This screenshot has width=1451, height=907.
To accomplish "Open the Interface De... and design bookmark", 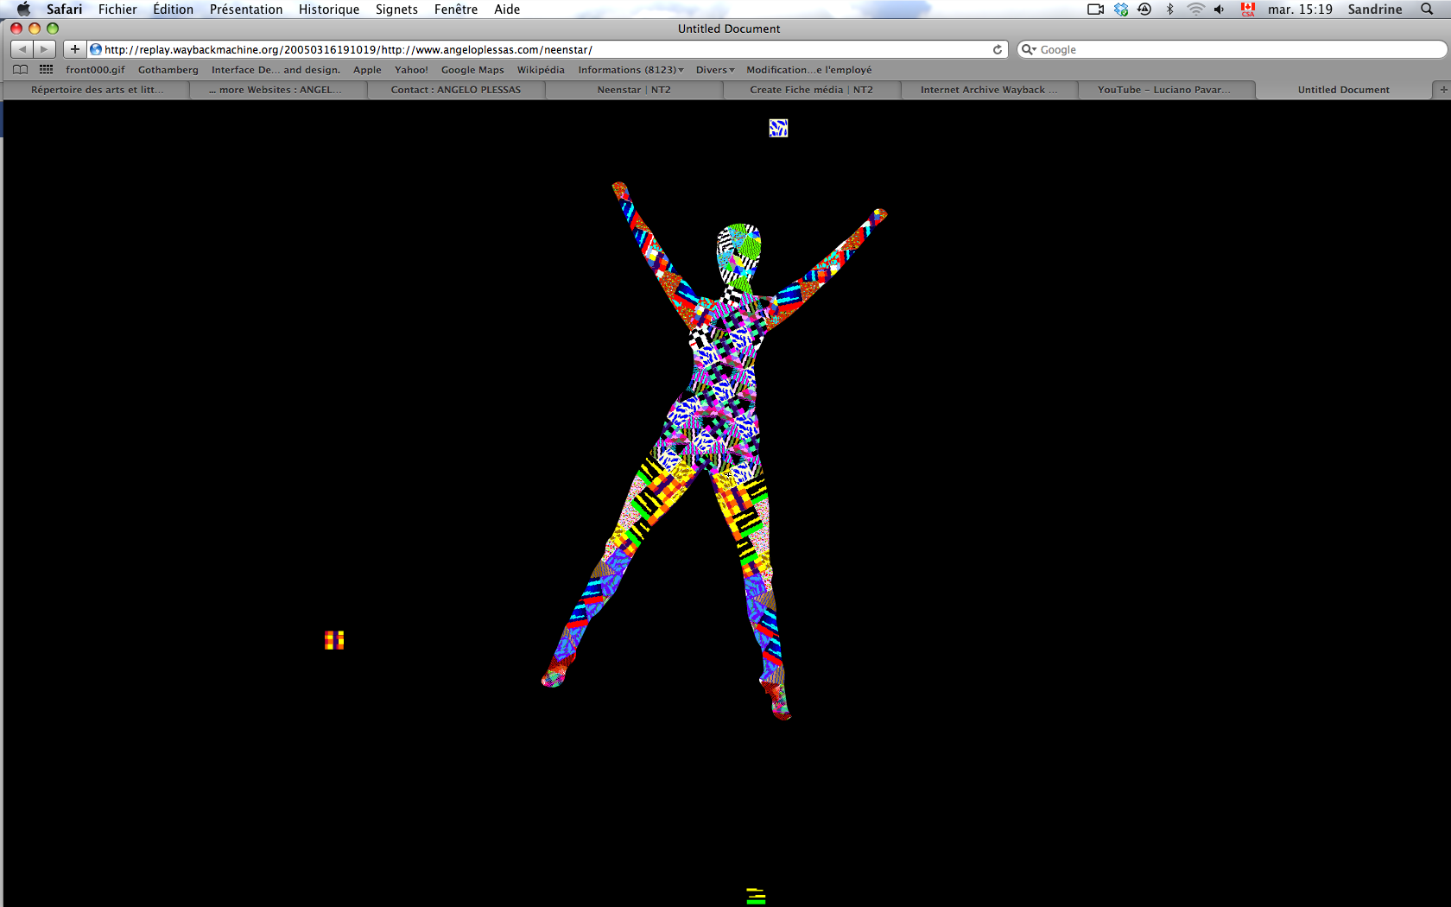I will click(x=276, y=70).
